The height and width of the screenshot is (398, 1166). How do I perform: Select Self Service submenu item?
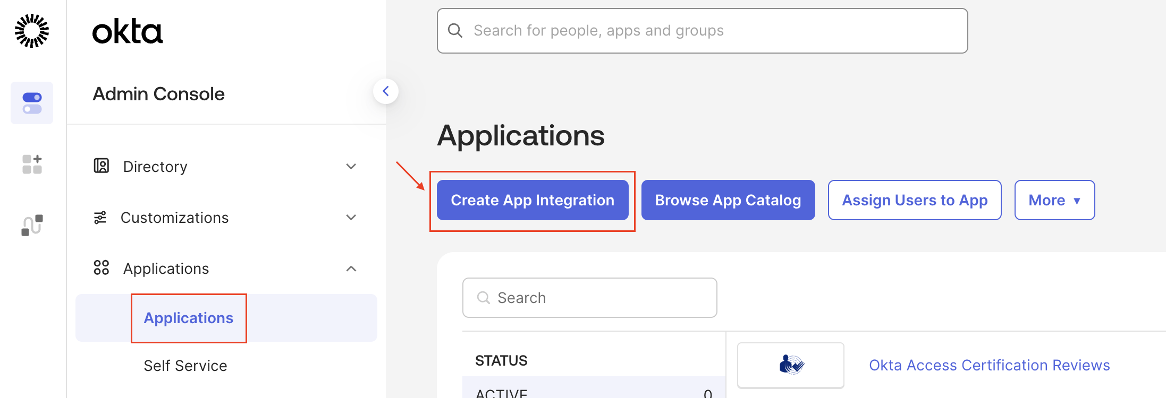[x=185, y=366]
